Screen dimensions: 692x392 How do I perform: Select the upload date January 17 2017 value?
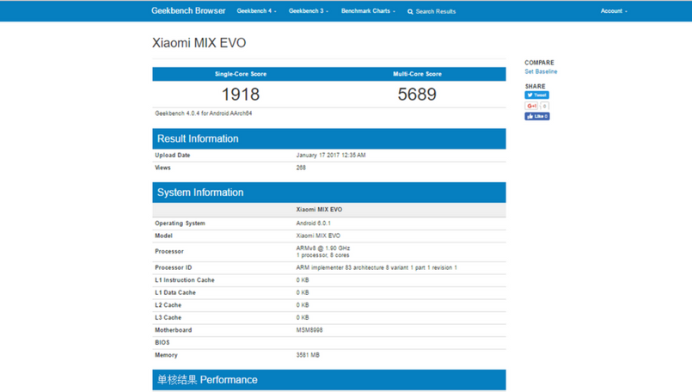(331, 156)
